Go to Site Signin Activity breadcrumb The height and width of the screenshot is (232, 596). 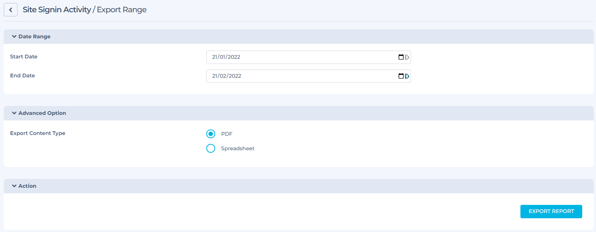point(57,10)
